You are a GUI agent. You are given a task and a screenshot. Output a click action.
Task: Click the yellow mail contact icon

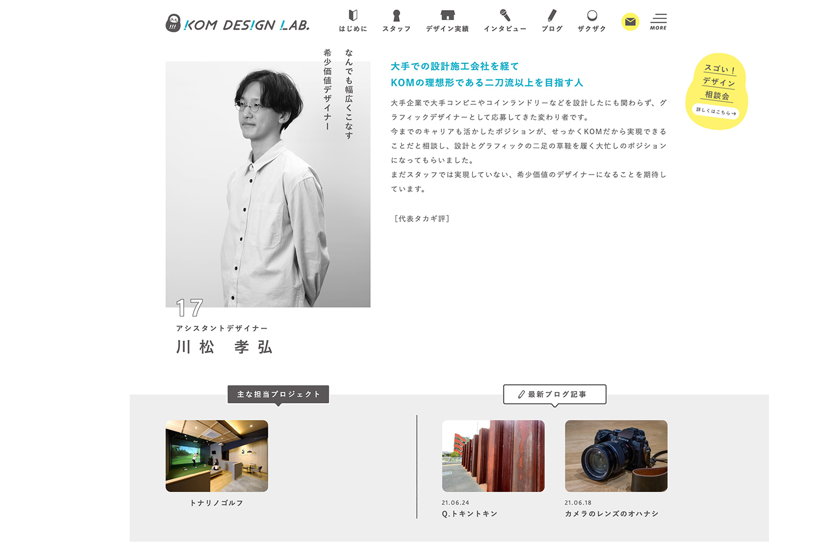(x=630, y=22)
